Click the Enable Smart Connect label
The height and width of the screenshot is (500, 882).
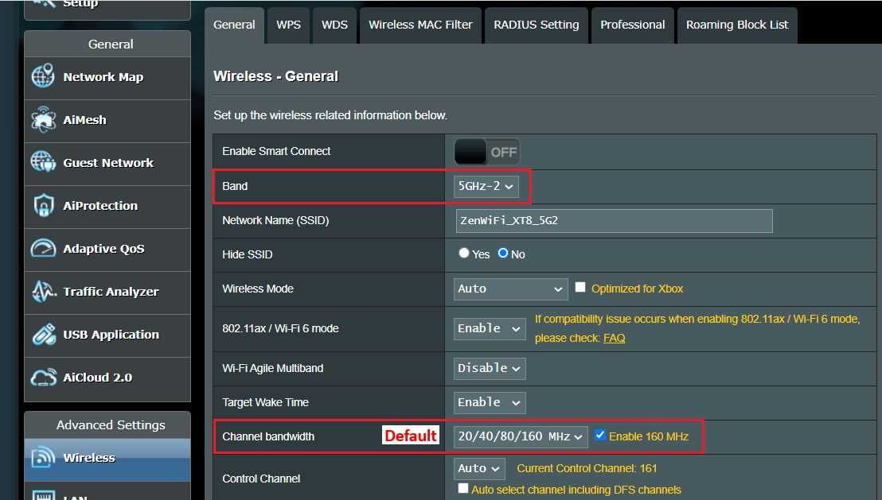(276, 151)
